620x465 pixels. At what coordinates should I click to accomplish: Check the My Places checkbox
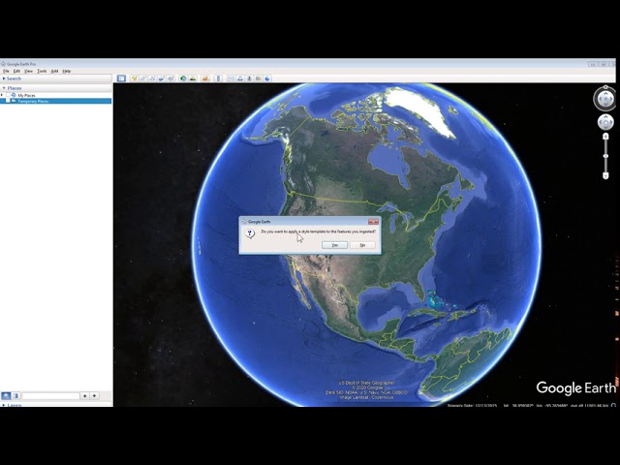(x=8, y=95)
